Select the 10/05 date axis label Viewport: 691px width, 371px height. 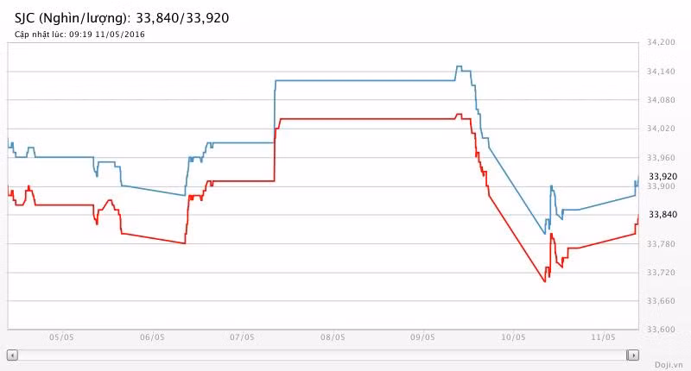pyautogui.click(x=513, y=337)
